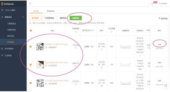Image resolution: width=170 pixels, height=92 pixels.
Task: Click 选择 in the Travis Scotts row
Action: click(159, 81)
